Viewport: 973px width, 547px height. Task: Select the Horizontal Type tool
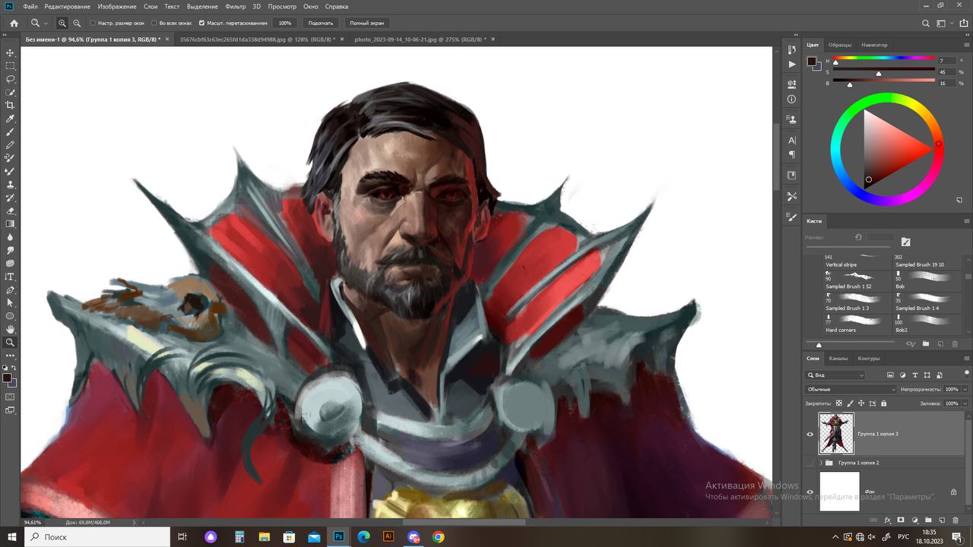click(x=10, y=277)
